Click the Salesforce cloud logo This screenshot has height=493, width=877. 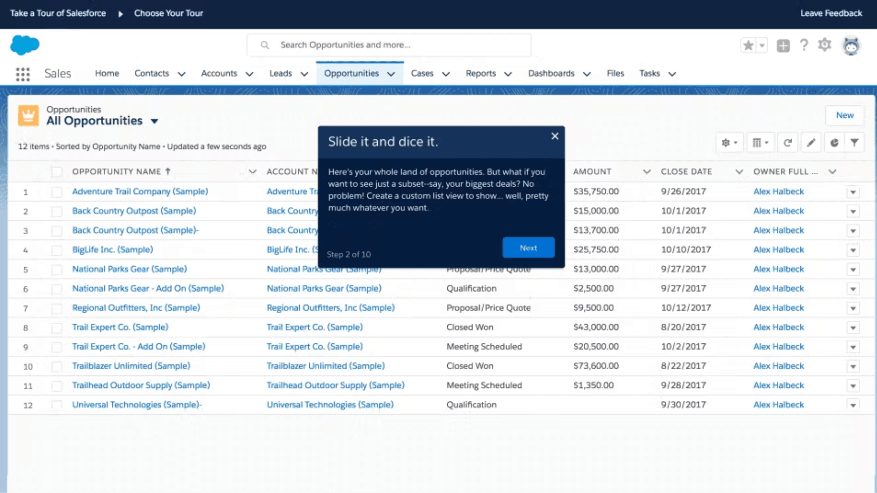(x=25, y=45)
